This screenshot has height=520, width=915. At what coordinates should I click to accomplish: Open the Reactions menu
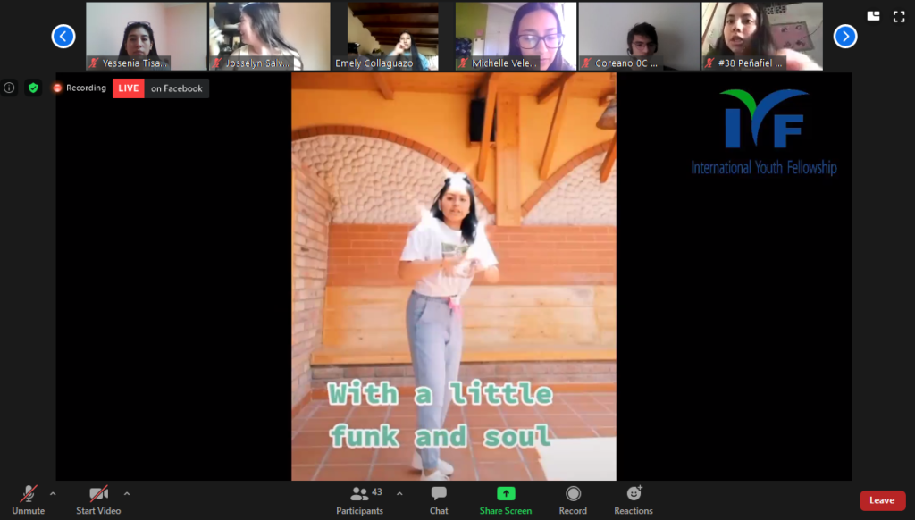click(x=634, y=500)
